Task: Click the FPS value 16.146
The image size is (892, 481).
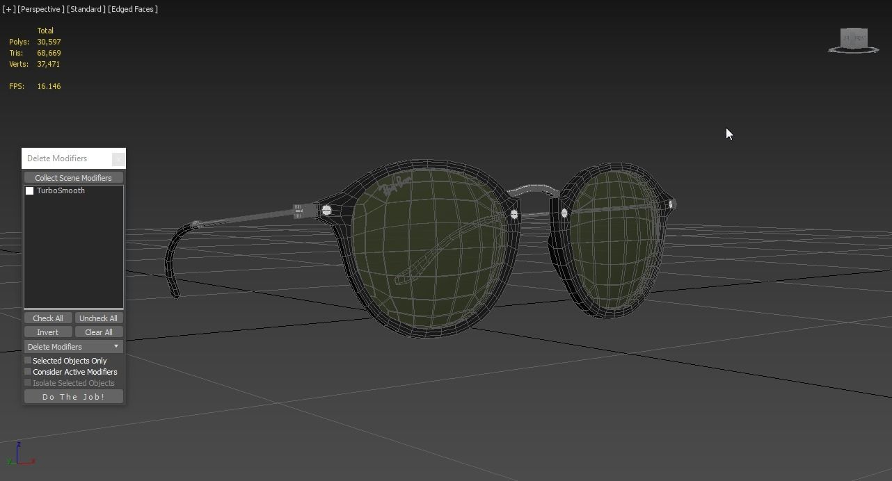Action: 49,86
